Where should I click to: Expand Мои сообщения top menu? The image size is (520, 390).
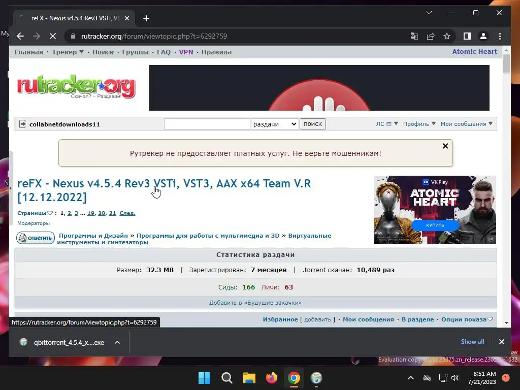click(466, 124)
